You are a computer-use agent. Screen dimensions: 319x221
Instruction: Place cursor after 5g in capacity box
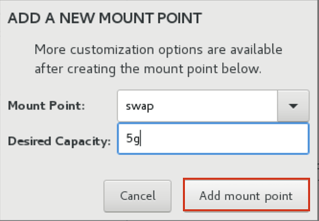(142, 138)
